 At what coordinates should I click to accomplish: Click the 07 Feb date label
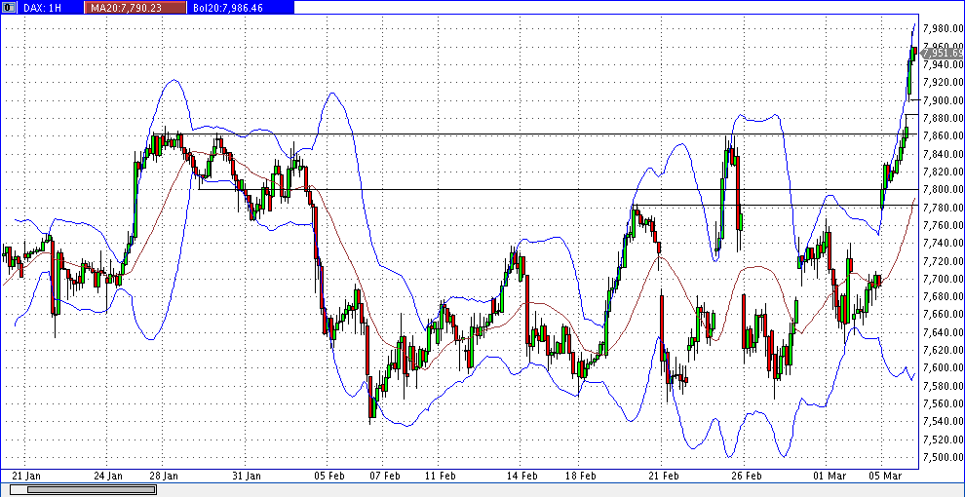[385, 477]
